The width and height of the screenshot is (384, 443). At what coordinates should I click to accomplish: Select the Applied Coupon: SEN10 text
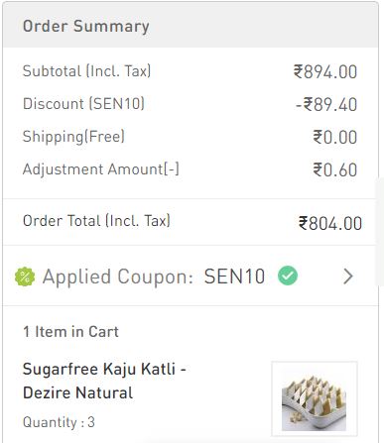(x=154, y=277)
